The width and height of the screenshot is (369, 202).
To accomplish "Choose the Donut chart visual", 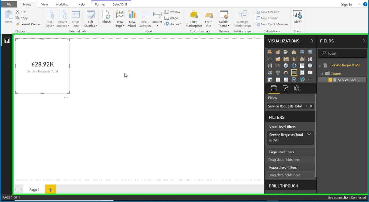I will click(x=294, y=66).
